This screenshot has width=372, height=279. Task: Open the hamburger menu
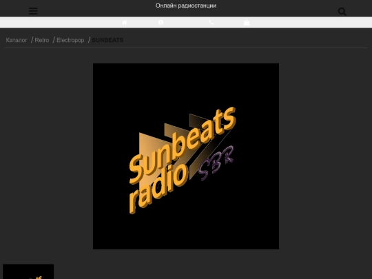point(33,11)
